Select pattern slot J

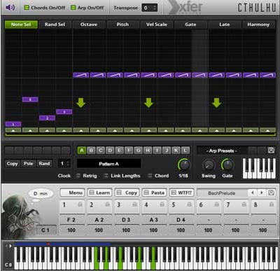(167, 151)
